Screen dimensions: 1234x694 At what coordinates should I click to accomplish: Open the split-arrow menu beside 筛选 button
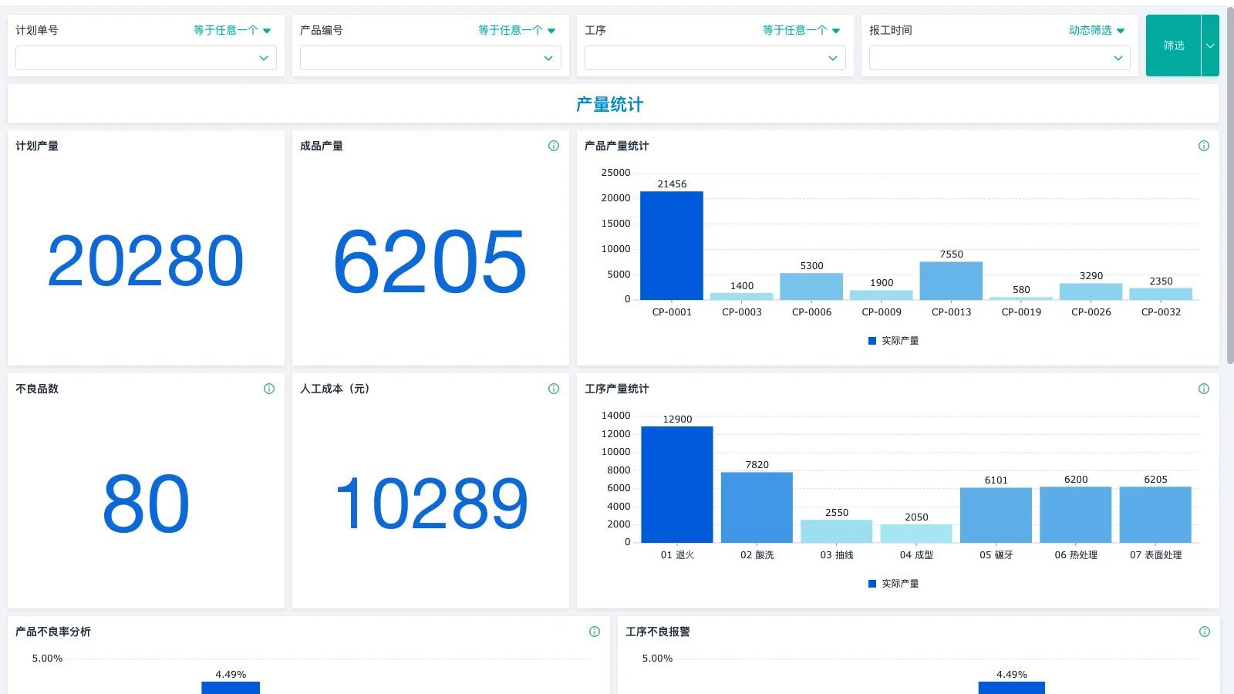click(1211, 45)
